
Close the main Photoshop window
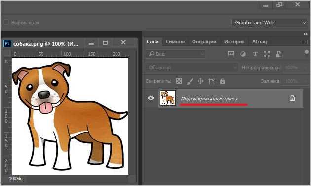pos(298,4)
